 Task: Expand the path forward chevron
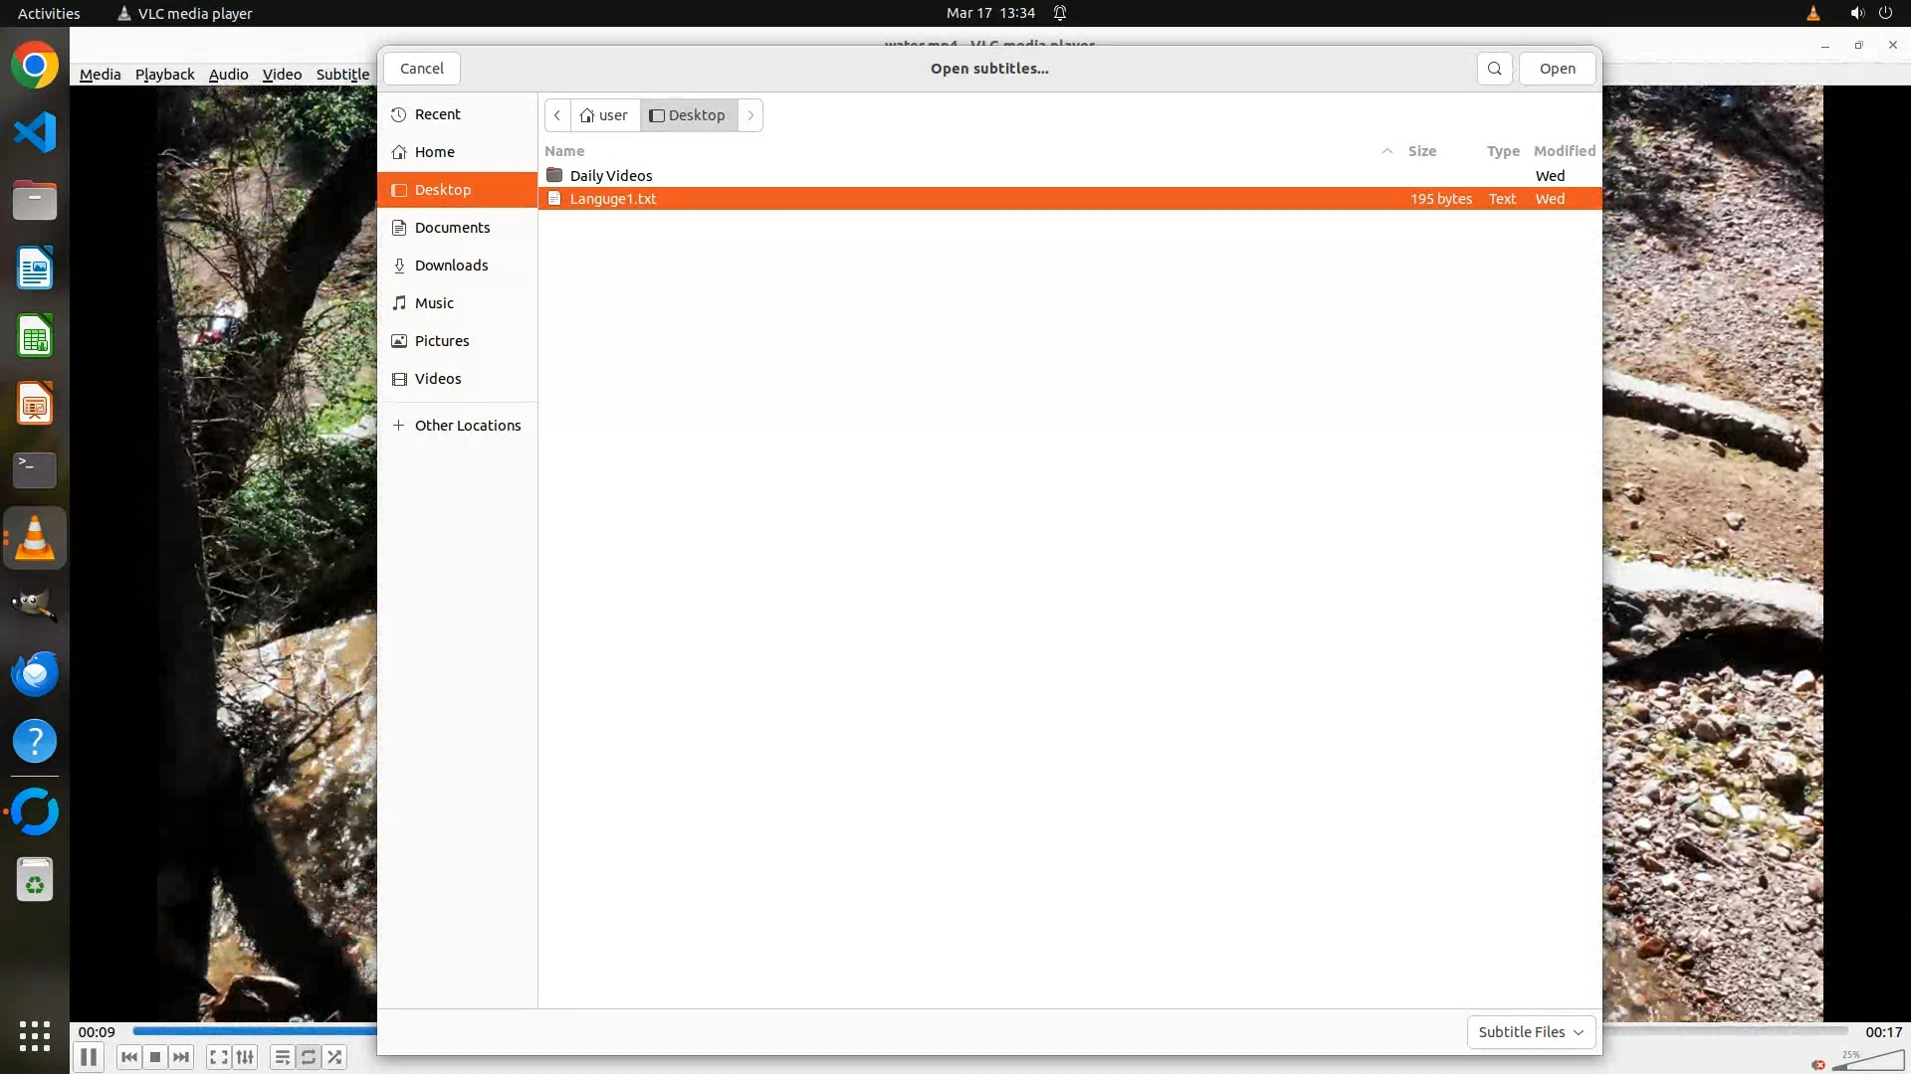point(750,115)
